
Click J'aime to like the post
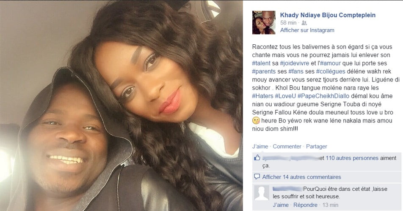260,146
